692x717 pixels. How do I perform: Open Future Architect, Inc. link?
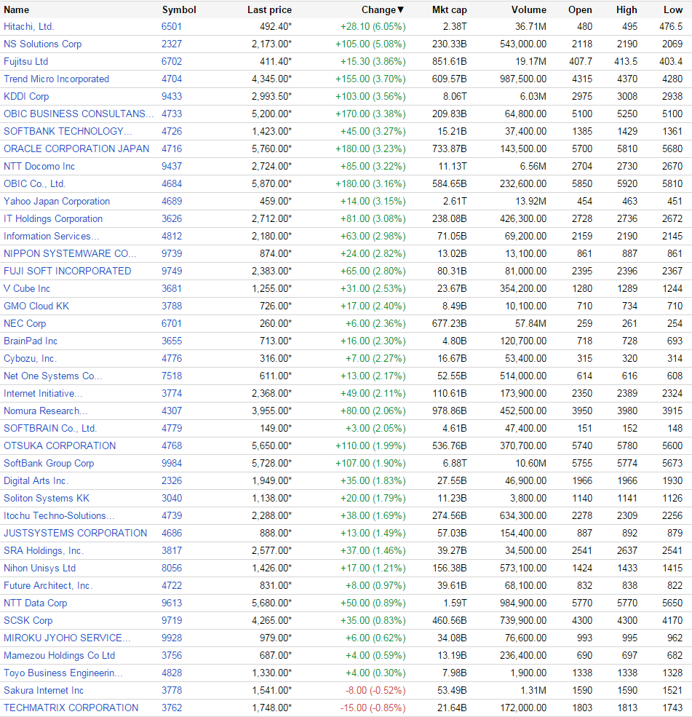[x=48, y=585]
